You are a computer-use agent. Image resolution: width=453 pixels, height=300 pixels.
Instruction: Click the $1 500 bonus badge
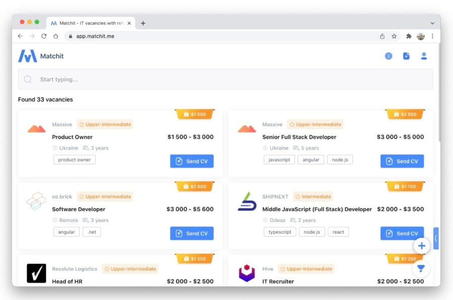(195, 114)
